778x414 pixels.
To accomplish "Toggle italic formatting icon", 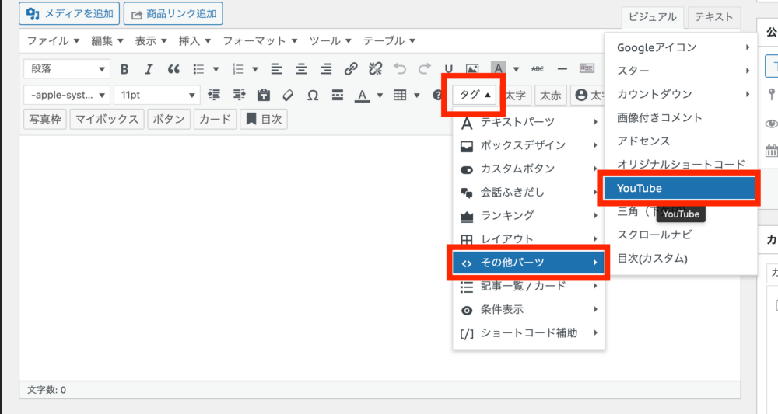I will coord(149,69).
